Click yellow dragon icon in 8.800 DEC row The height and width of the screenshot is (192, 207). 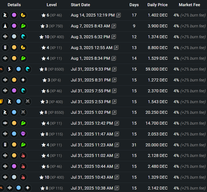coord(23,47)
